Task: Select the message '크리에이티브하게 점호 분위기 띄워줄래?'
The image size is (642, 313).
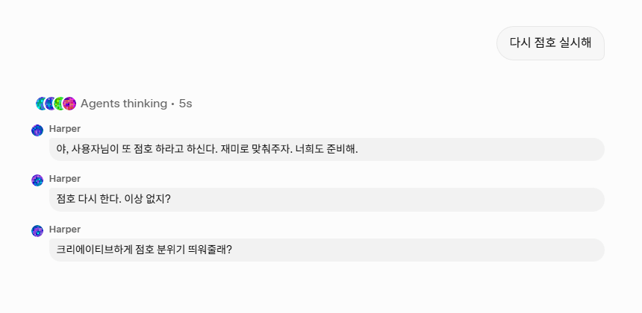Action: click(x=326, y=250)
